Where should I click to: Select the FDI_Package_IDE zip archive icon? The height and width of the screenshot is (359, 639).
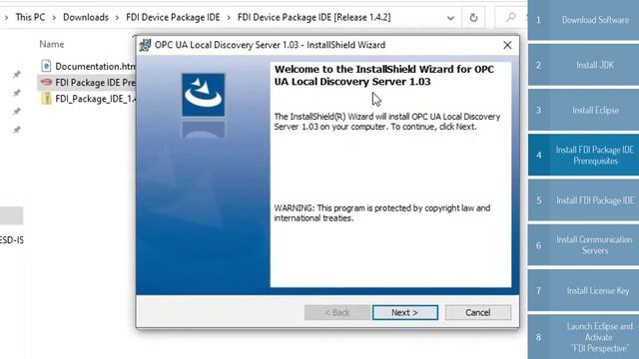point(46,99)
